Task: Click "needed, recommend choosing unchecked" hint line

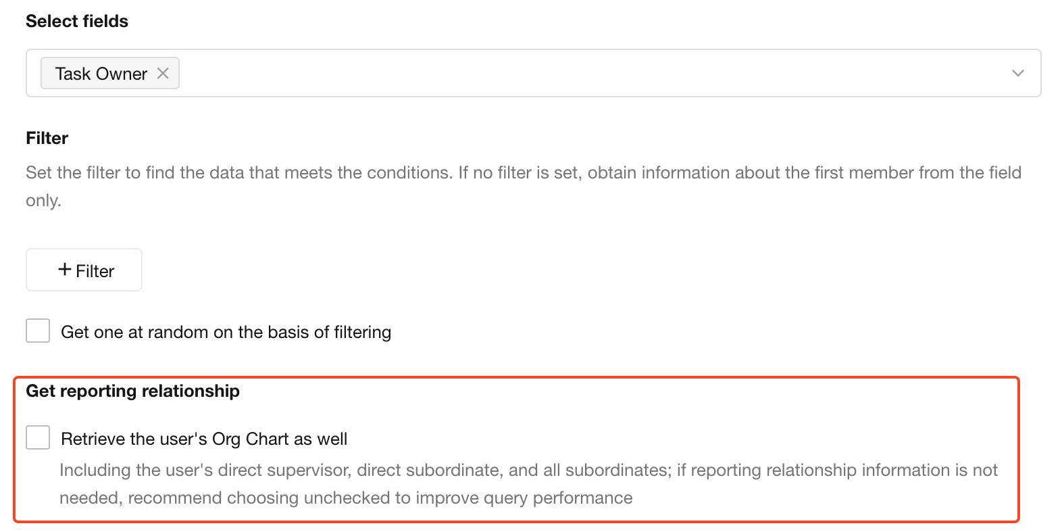Action: (x=346, y=498)
